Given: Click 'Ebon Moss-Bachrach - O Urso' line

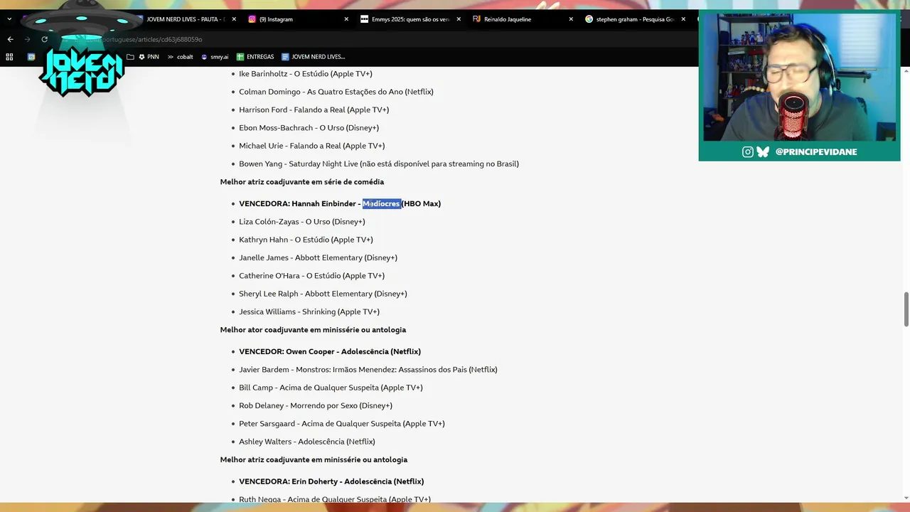Looking at the screenshot, I should pyautogui.click(x=309, y=128).
